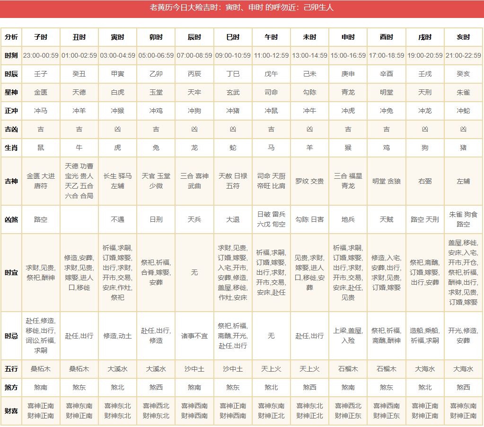
Task: Click the 沙中土 cell under 辰时
Action: (194, 369)
